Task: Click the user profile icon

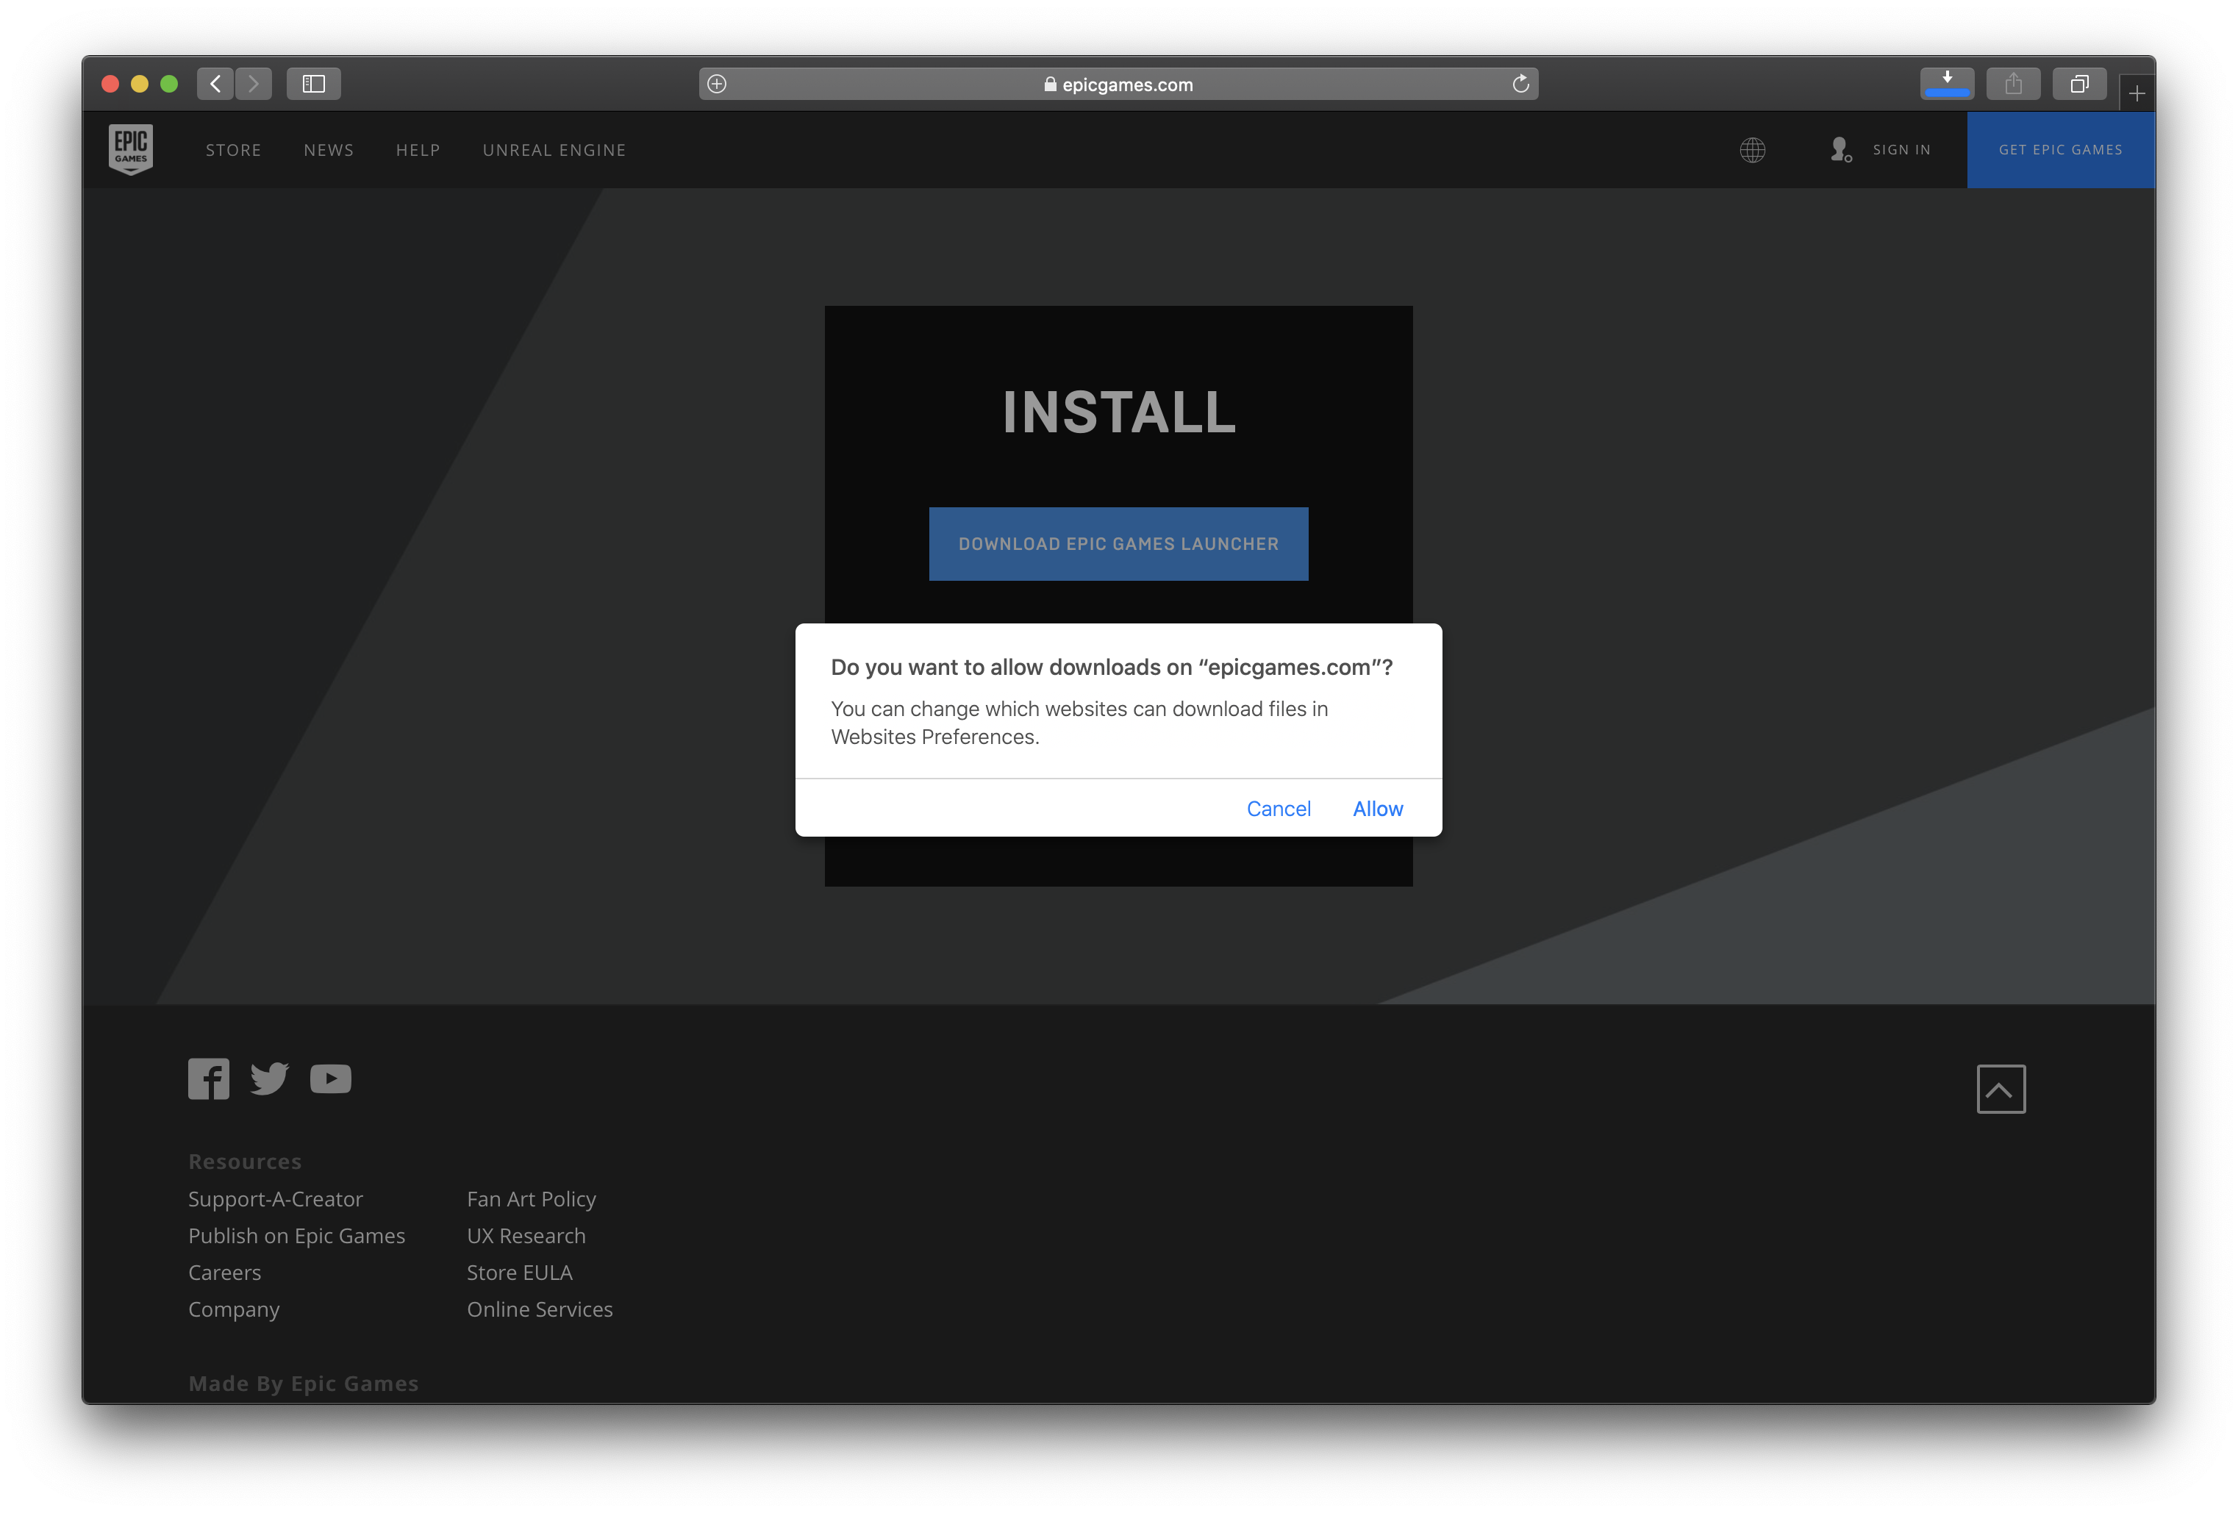Action: point(1840,149)
